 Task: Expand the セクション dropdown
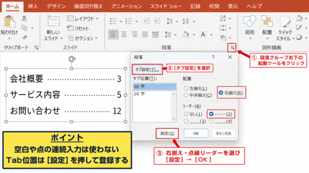pos(97,38)
